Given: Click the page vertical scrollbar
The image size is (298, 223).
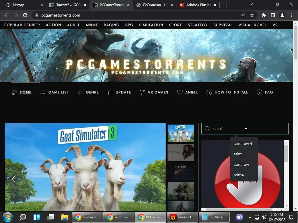Looking at the screenshot, I should [295, 43].
